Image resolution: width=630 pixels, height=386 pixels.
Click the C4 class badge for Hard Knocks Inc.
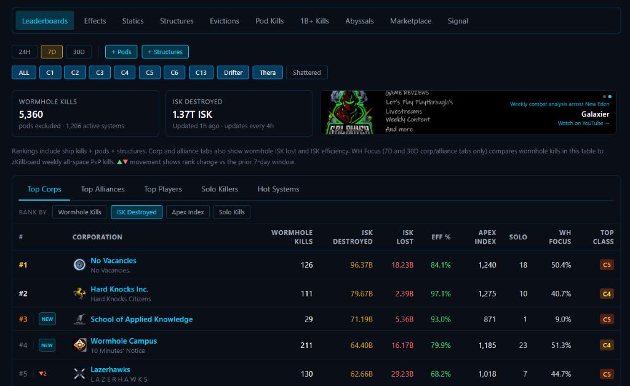(x=607, y=293)
